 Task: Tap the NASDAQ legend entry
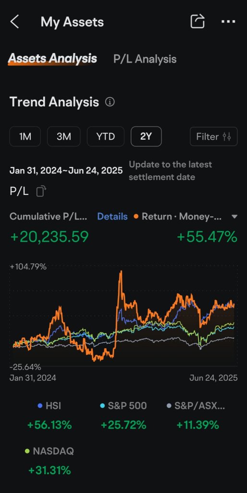click(49, 451)
